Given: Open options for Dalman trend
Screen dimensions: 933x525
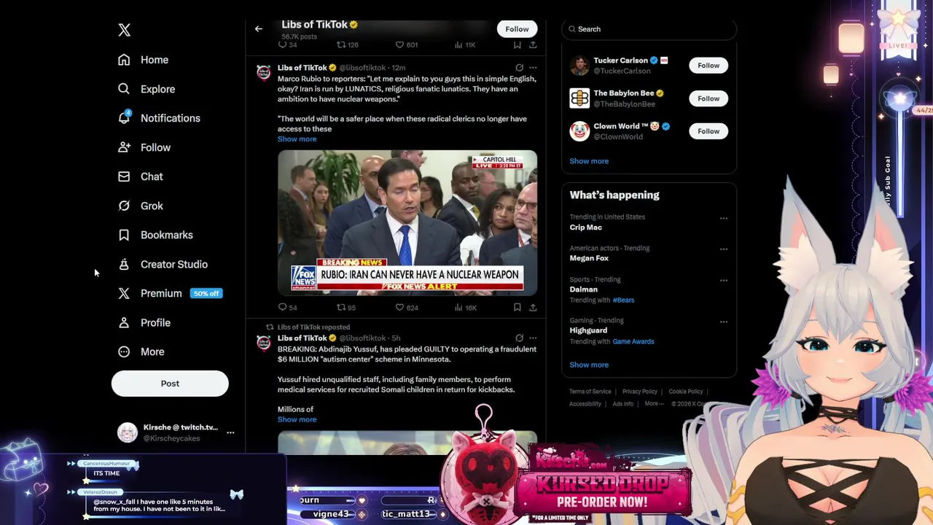Looking at the screenshot, I should (723, 281).
